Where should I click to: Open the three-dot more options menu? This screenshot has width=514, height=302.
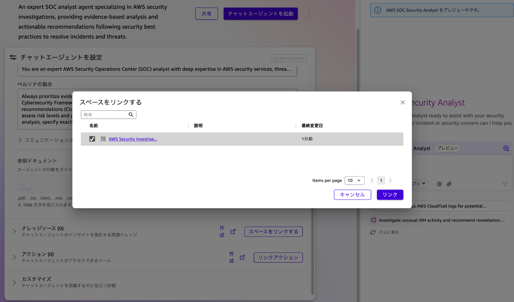[x=309, y=14]
